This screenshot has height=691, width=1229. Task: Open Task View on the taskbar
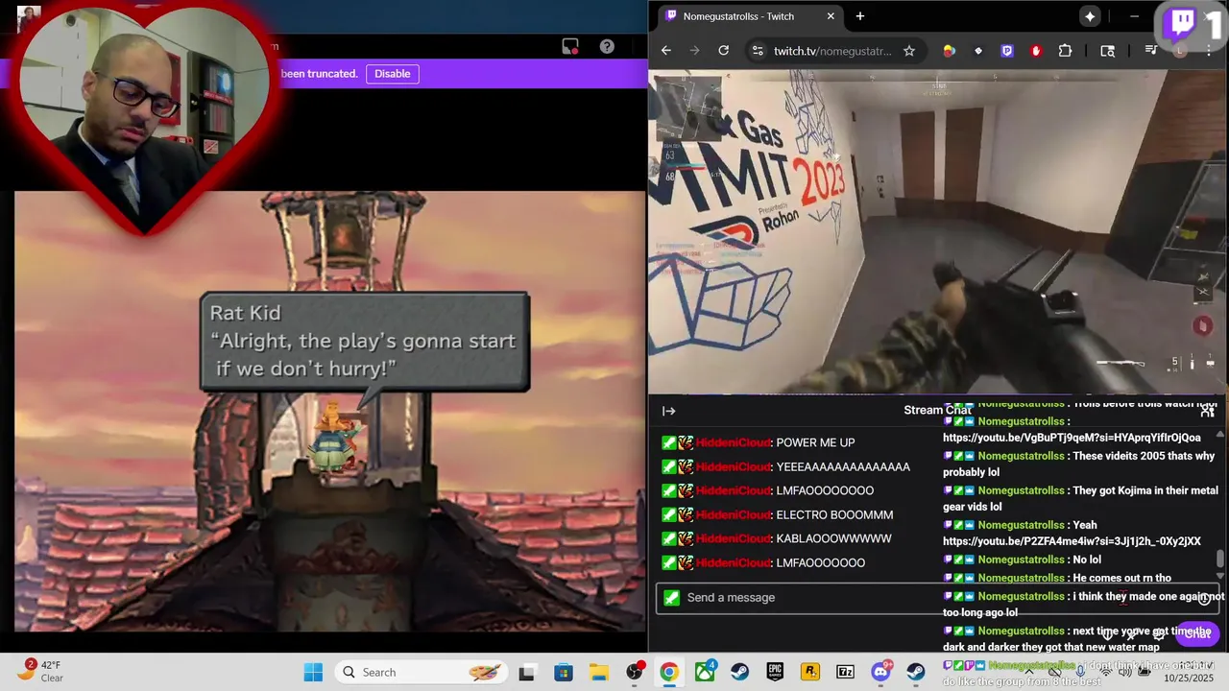[x=526, y=672]
